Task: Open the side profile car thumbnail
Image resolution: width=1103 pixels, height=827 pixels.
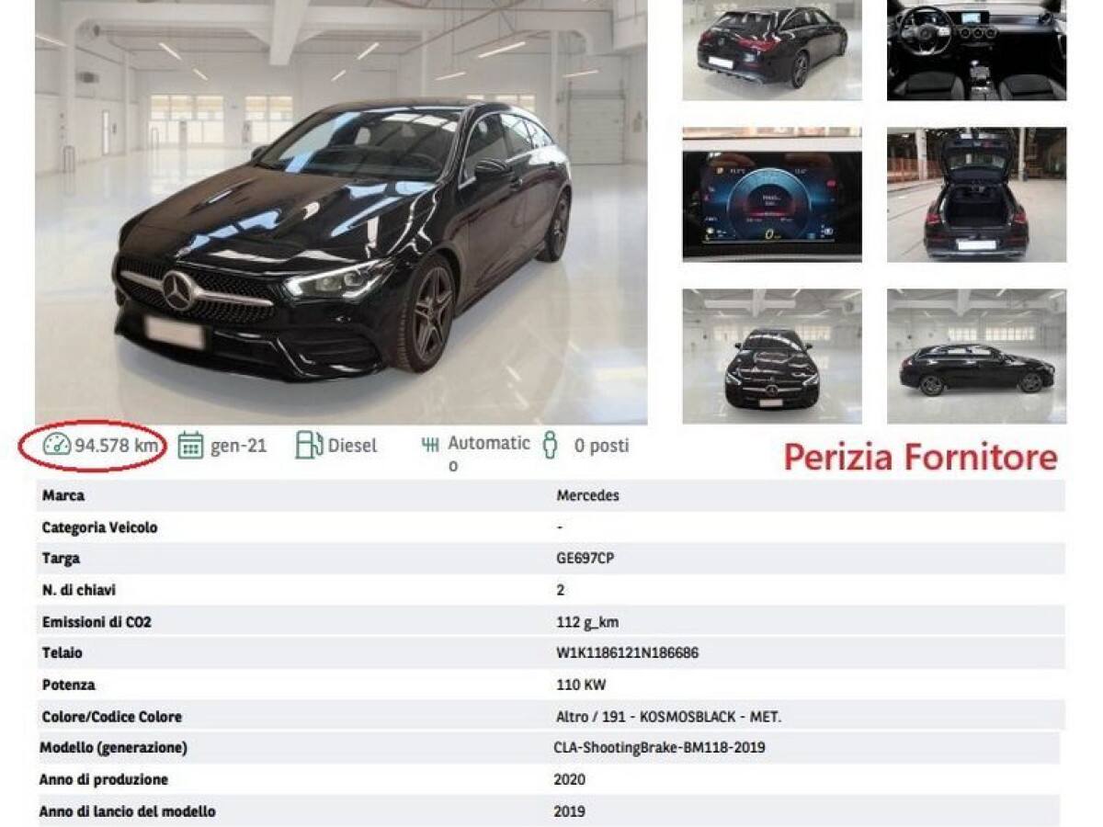Action: click(x=976, y=357)
